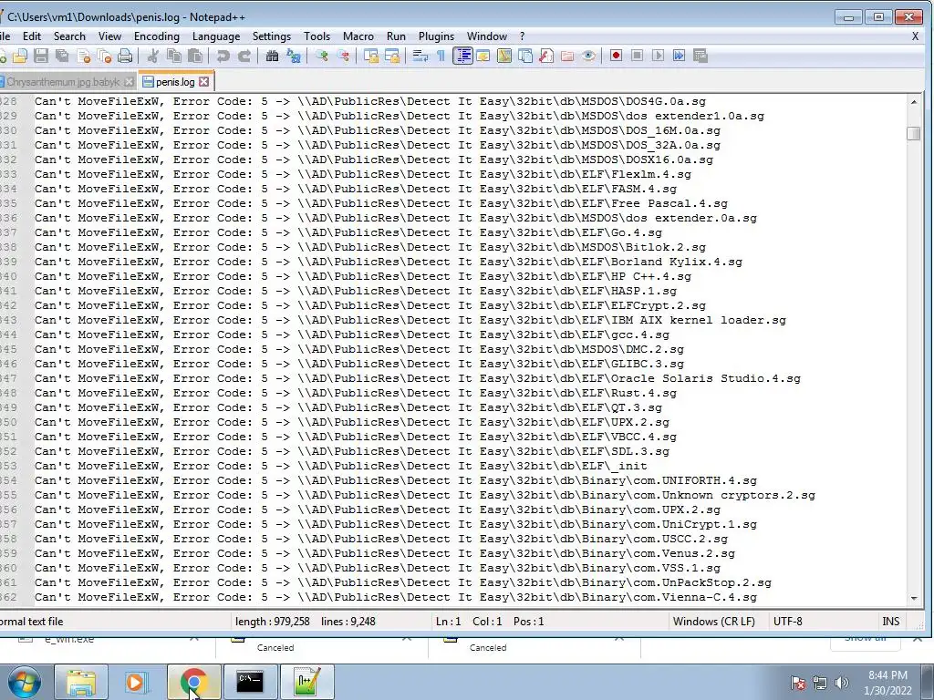
Task: Print the document using the printer icon
Action: coord(125,56)
